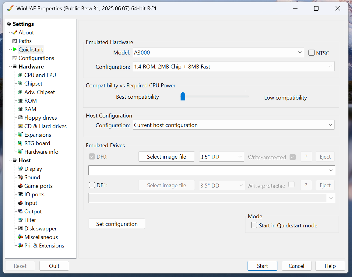Click the ROM chip icon
This screenshot has width=352, height=277.
20,100
